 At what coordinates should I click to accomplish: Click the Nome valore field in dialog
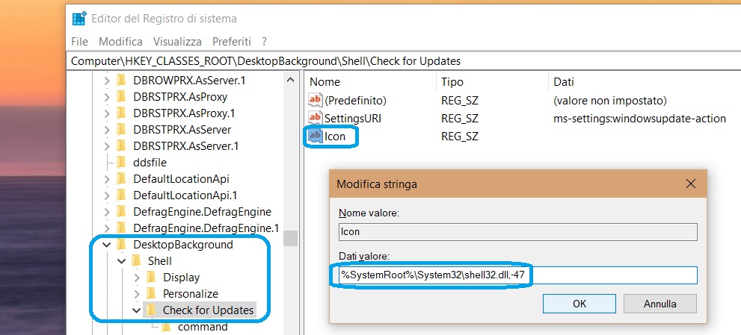[518, 232]
